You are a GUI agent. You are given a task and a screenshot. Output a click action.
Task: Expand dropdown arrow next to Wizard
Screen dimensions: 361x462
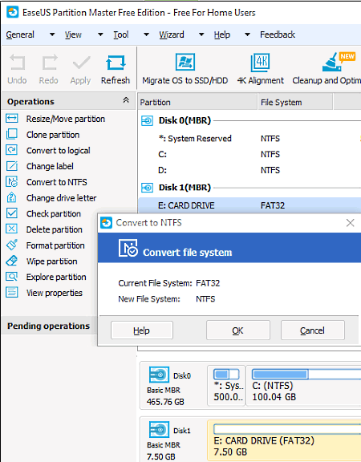point(201,34)
